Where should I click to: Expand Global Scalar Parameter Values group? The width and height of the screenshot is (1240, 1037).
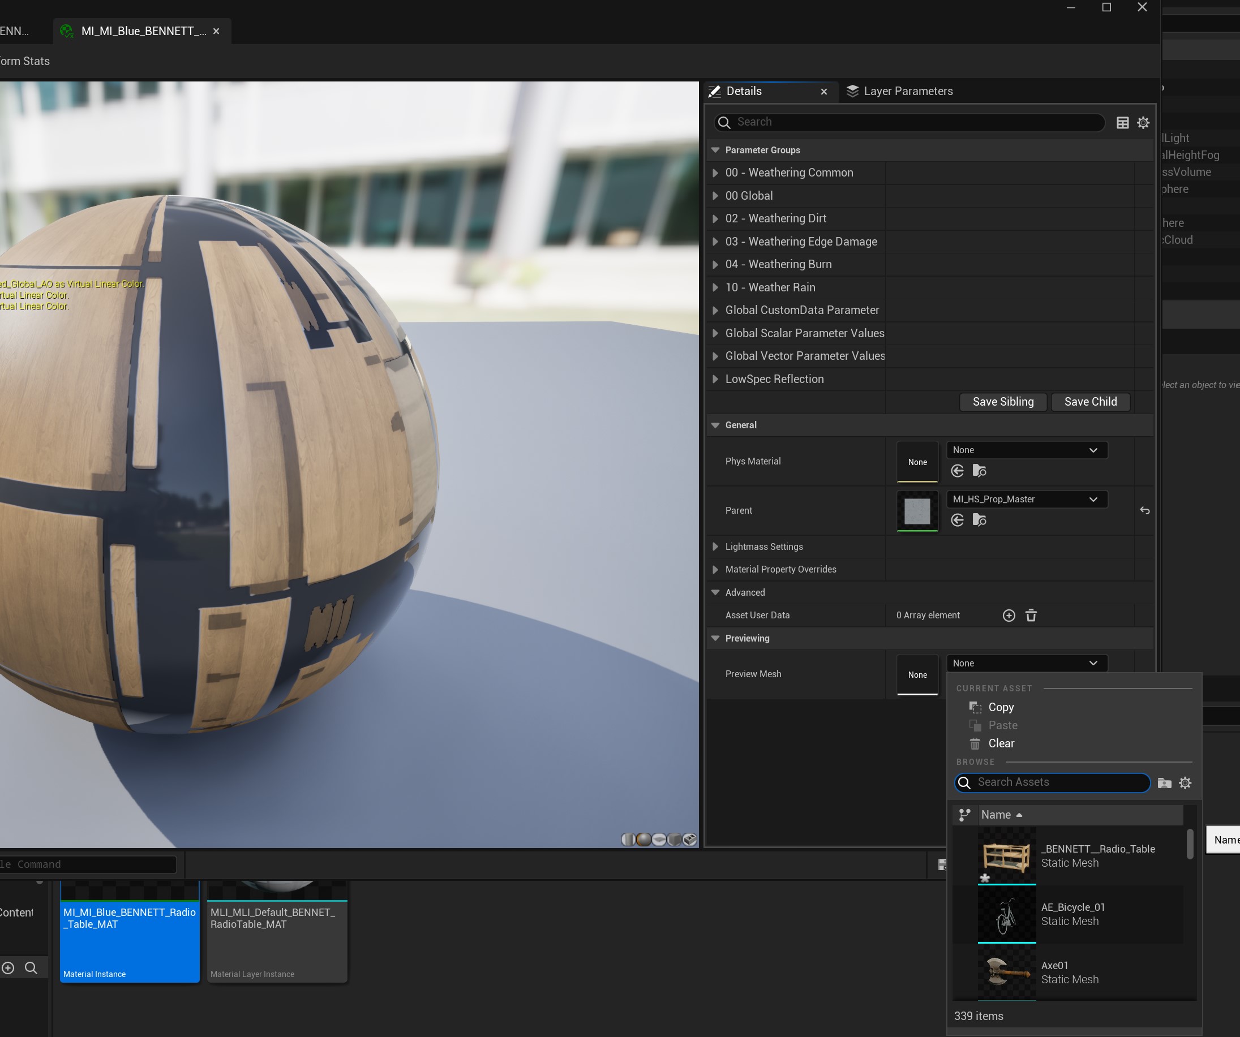(x=715, y=333)
